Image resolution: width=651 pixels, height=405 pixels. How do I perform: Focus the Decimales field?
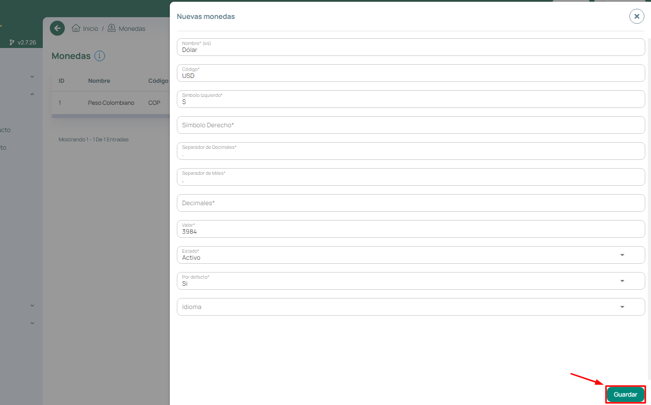(x=411, y=203)
